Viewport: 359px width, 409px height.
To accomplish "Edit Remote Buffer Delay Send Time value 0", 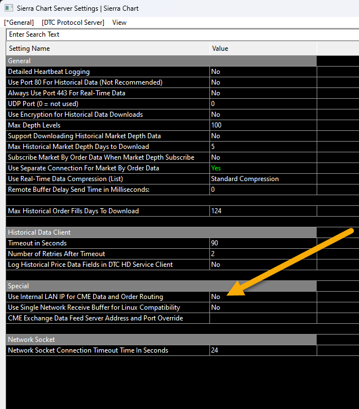I will click(x=263, y=190).
